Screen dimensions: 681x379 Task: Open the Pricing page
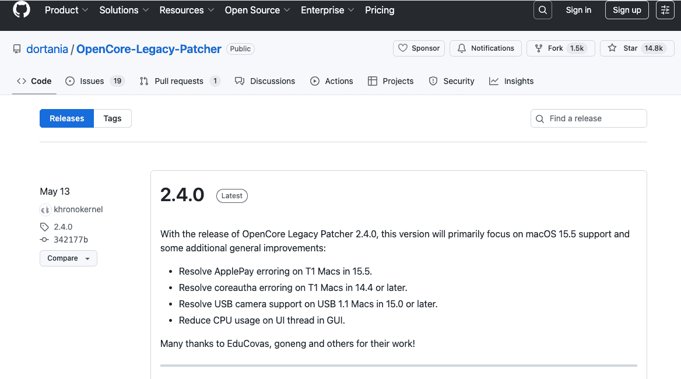pyautogui.click(x=380, y=10)
